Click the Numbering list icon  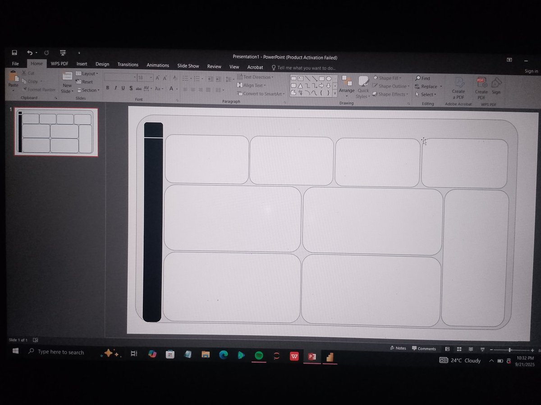coord(197,79)
